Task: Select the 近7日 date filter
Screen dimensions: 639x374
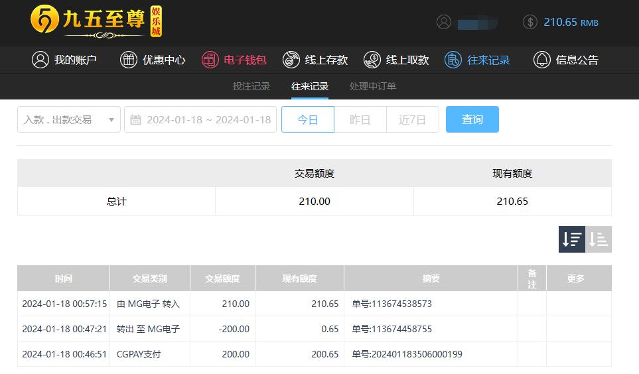Action: [413, 119]
